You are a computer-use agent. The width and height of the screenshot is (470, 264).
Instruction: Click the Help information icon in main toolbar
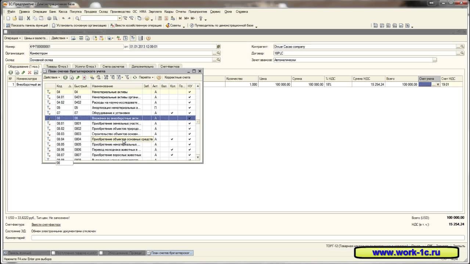pos(147,18)
